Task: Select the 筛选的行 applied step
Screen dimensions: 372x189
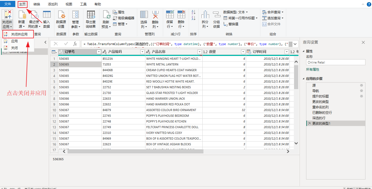Action: [336, 118]
